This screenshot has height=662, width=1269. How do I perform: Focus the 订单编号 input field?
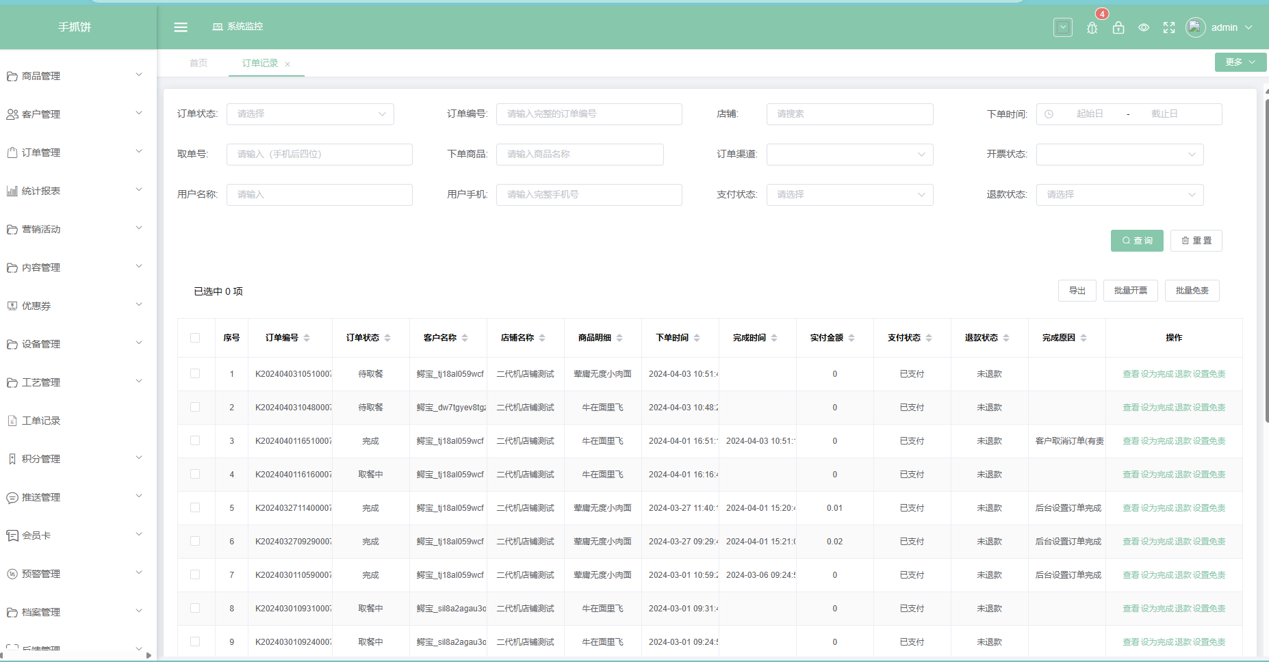pos(589,114)
